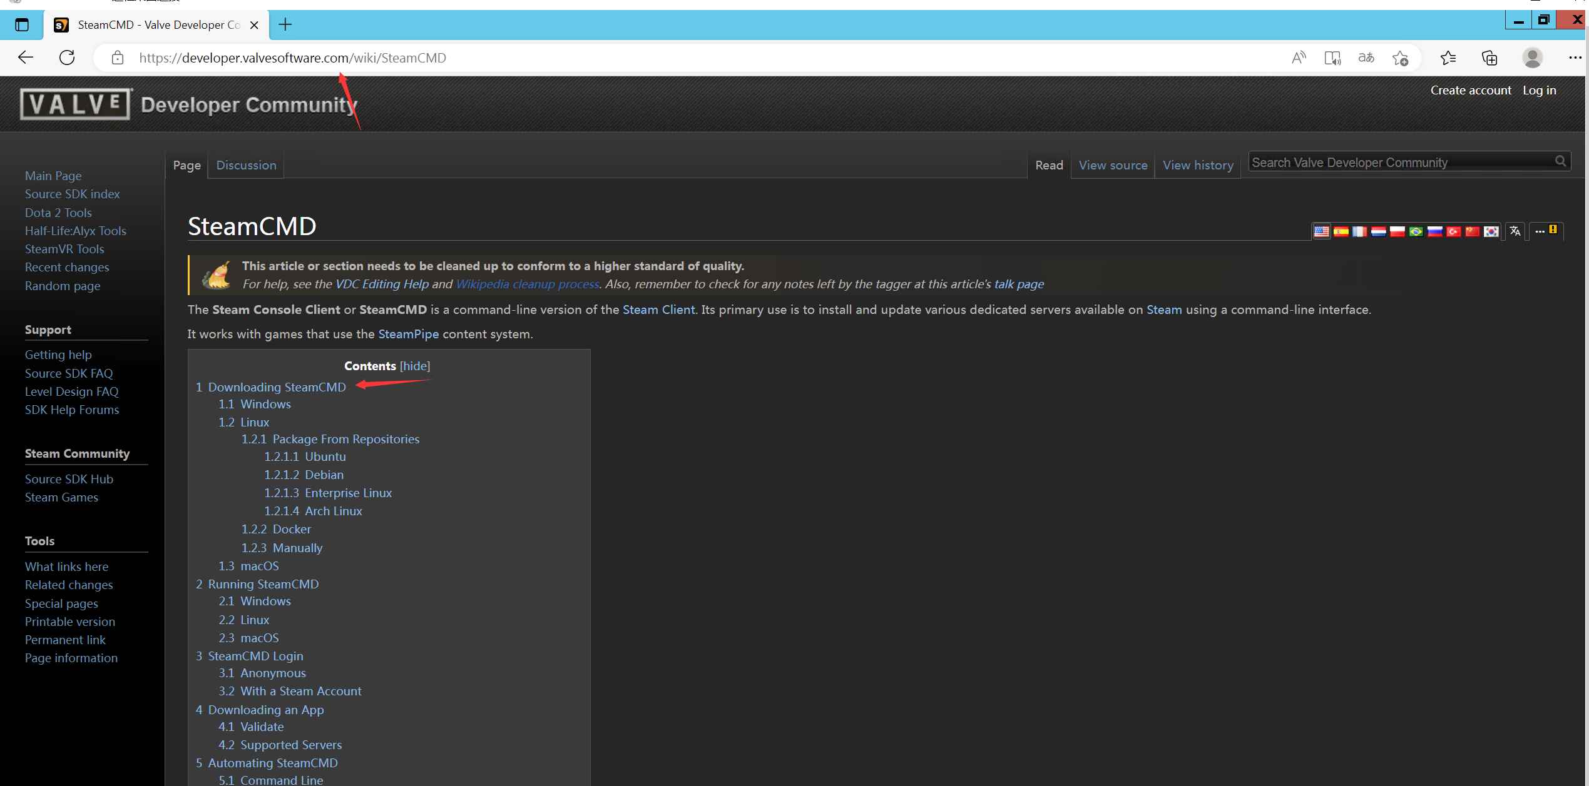Click the browser profile avatar

1532,58
